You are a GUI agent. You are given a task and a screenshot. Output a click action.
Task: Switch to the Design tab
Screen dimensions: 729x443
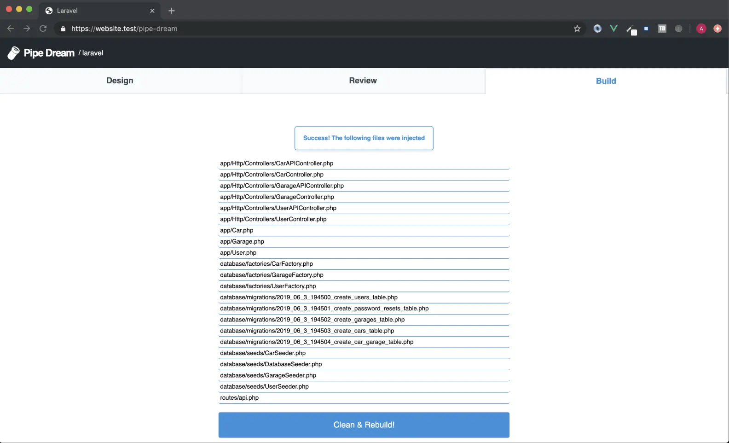click(120, 81)
